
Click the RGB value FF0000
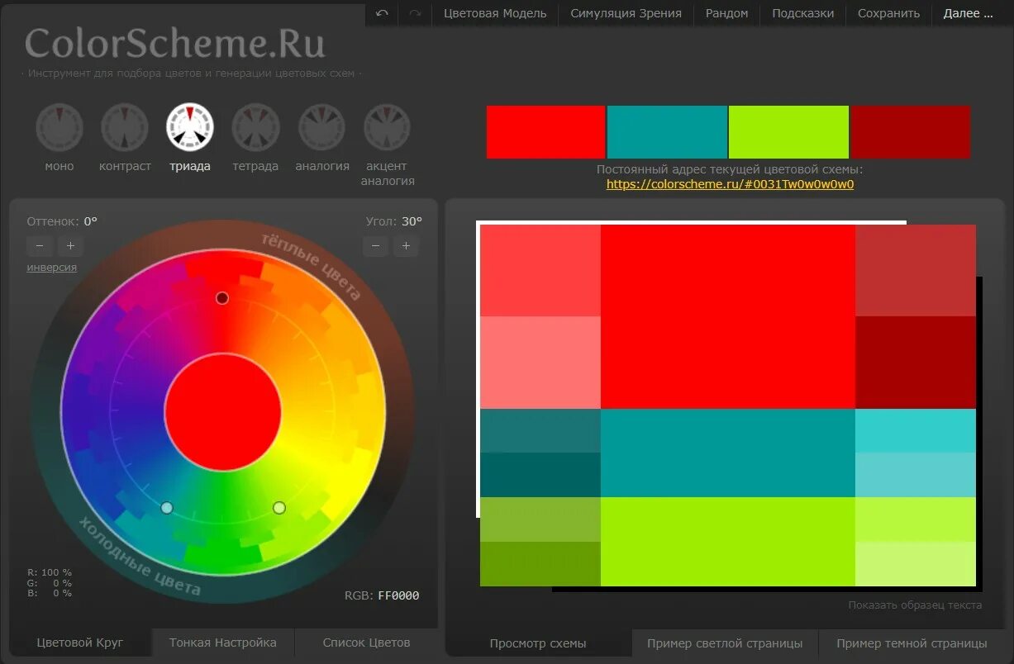(x=398, y=595)
